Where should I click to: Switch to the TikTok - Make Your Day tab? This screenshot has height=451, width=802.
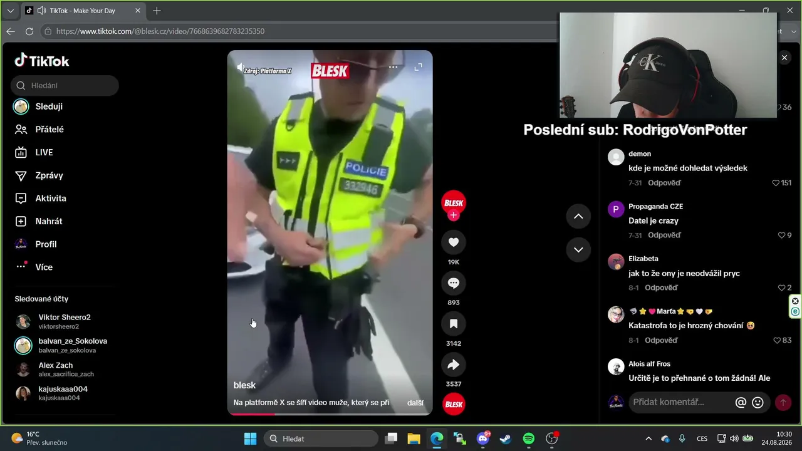click(83, 11)
